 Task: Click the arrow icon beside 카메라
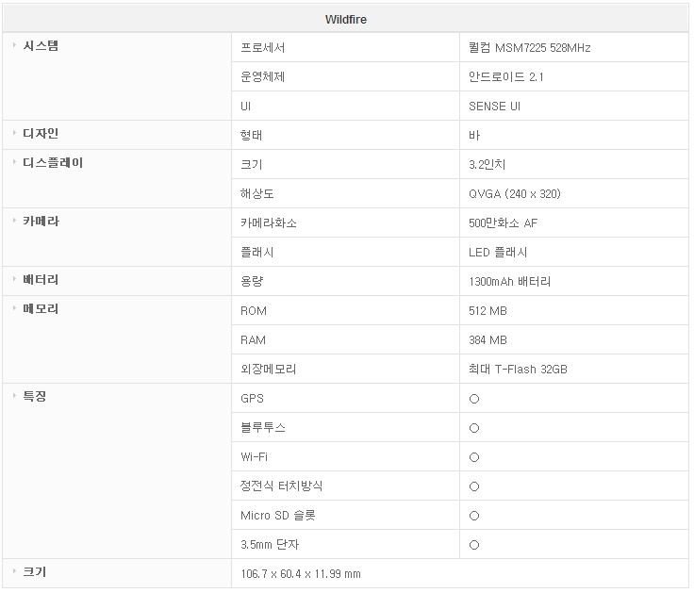coord(14,222)
